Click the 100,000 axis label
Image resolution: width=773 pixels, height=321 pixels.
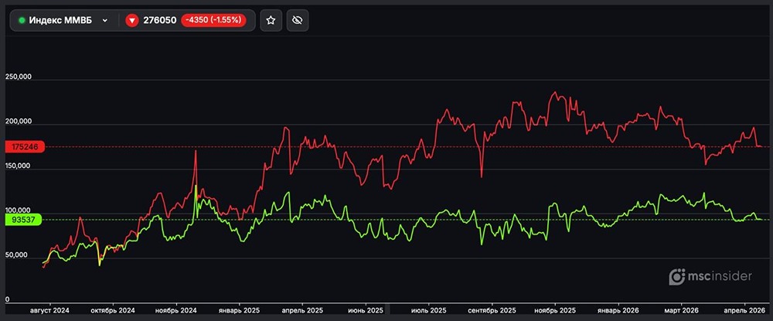coord(20,210)
